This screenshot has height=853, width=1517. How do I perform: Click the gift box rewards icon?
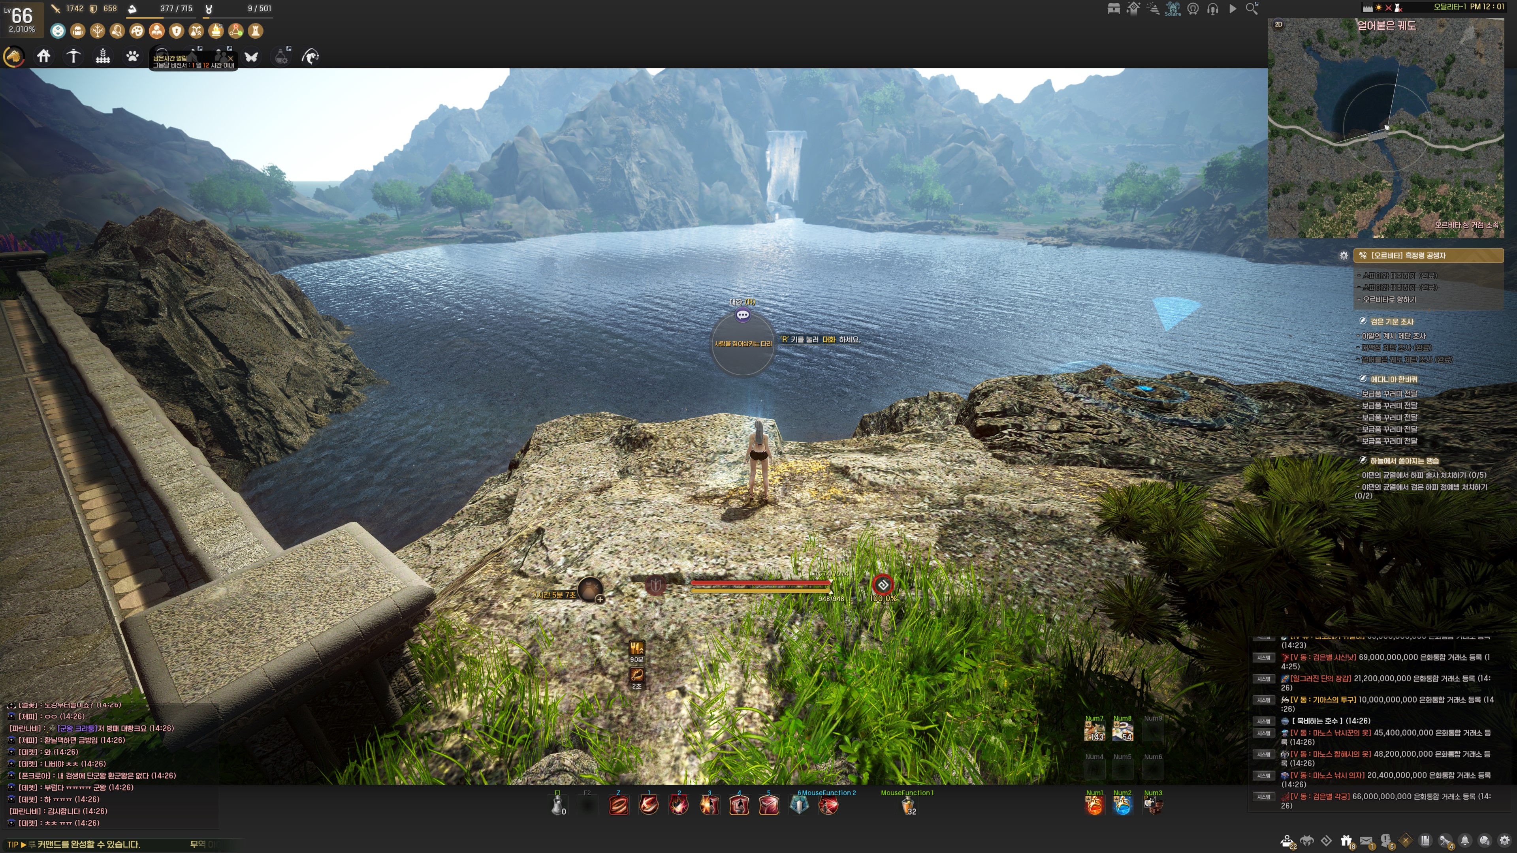[1346, 840]
